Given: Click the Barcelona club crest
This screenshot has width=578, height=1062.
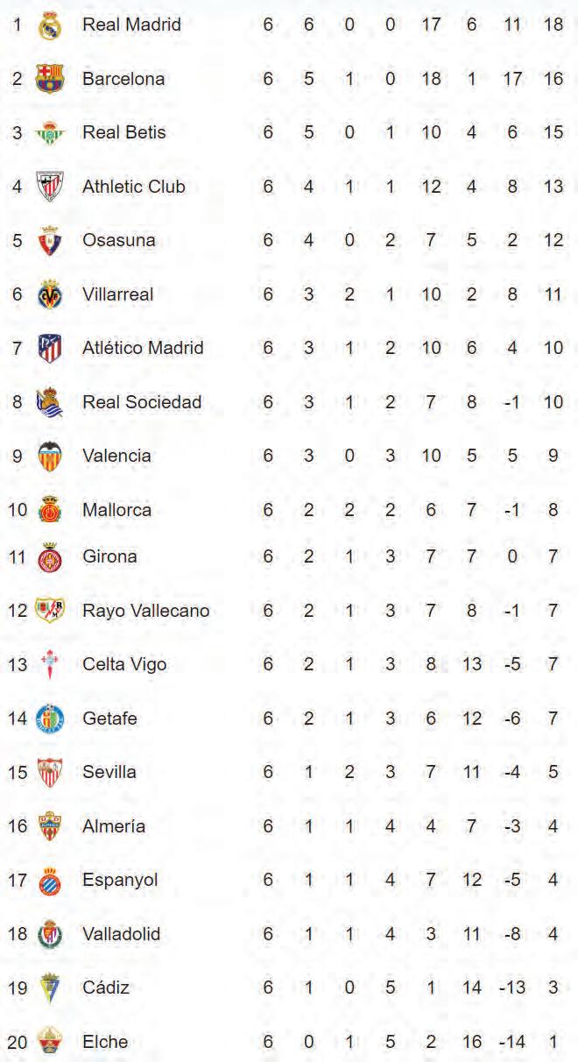Looking at the screenshot, I should point(49,80).
